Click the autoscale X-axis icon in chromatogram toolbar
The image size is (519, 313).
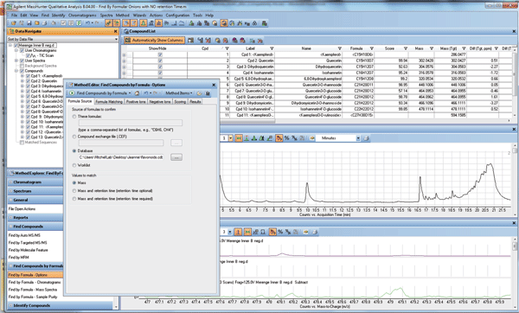[x=239, y=138]
